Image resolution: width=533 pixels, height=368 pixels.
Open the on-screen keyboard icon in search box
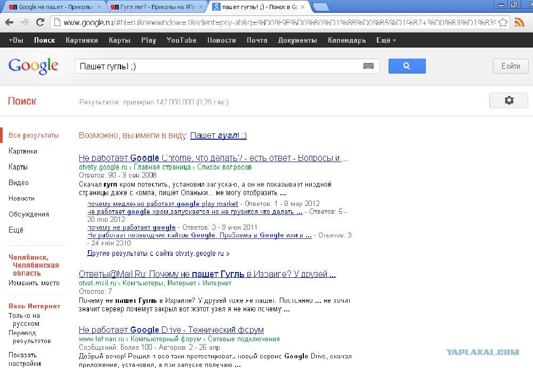pyautogui.click(x=368, y=66)
